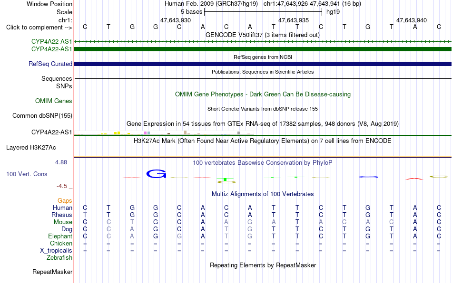Select the upper CYP4A22-AS1 arrowed gene label
This screenshot has width=452, height=283.
[51, 41]
